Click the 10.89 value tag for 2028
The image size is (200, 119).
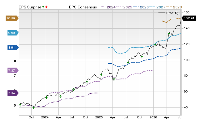12,18
